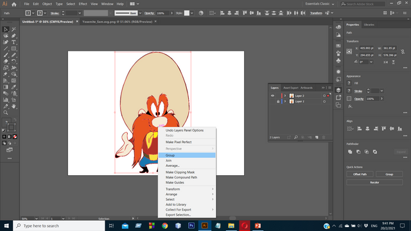This screenshot has width=411, height=231.
Task: Click the X position field in Transform
Action: click(x=367, y=48)
